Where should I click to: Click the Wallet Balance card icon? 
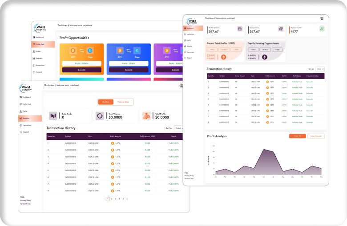(240, 29)
